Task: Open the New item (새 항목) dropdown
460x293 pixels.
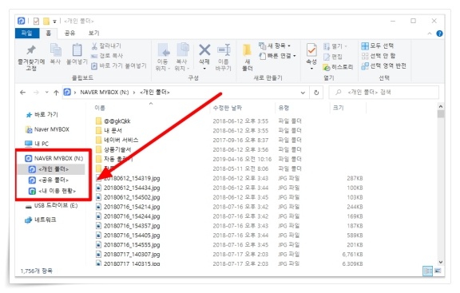Action: 275,46
